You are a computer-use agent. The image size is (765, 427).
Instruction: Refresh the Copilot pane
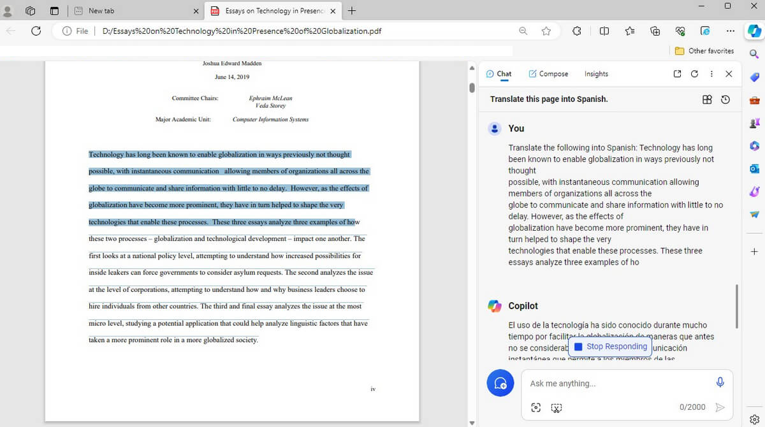pyautogui.click(x=694, y=74)
